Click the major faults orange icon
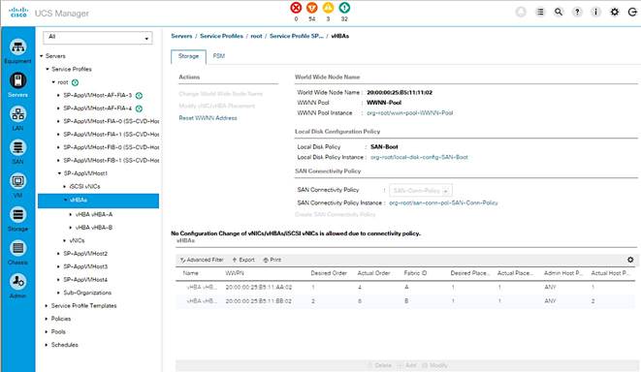 click(x=312, y=8)
